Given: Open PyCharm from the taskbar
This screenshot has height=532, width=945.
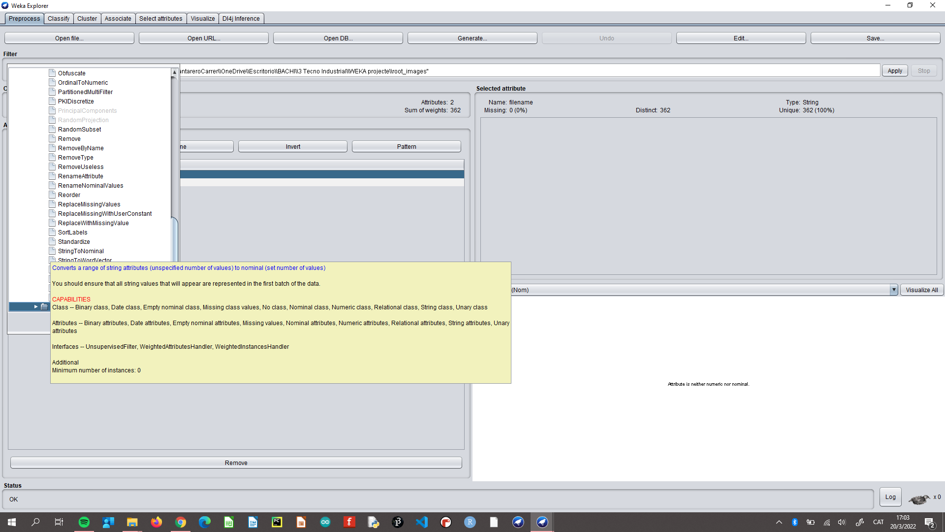Looking at the screenshot, I should (277, 522).
